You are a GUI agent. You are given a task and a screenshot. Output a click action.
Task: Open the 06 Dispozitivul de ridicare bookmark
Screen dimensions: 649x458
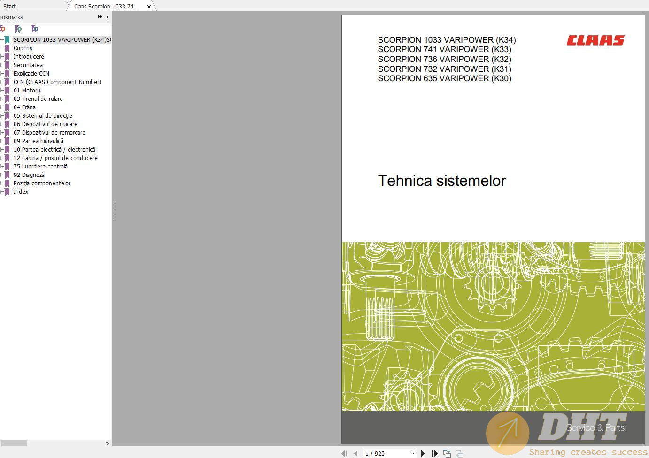point(45,124)
